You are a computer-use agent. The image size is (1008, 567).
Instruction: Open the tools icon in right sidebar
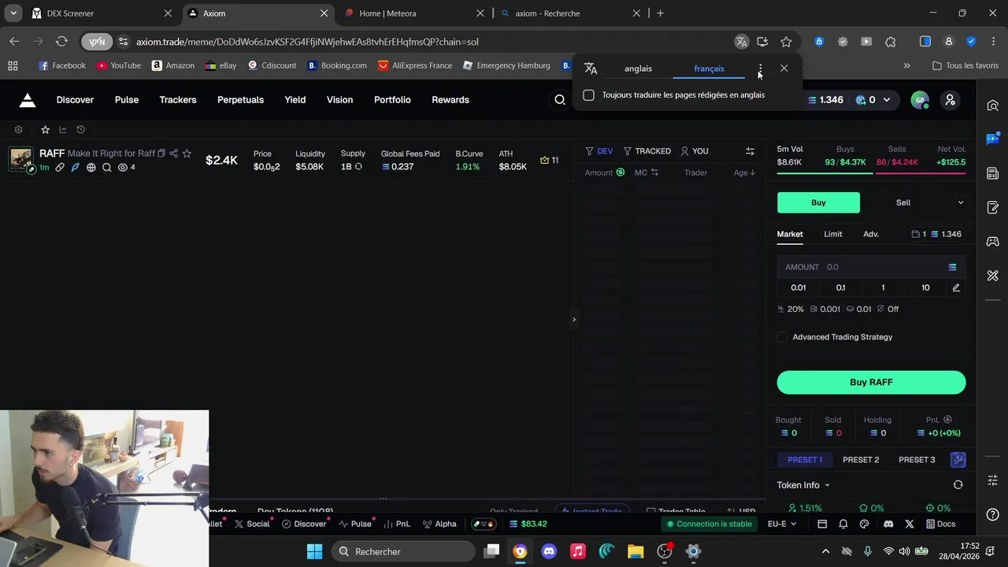(992, 276)
